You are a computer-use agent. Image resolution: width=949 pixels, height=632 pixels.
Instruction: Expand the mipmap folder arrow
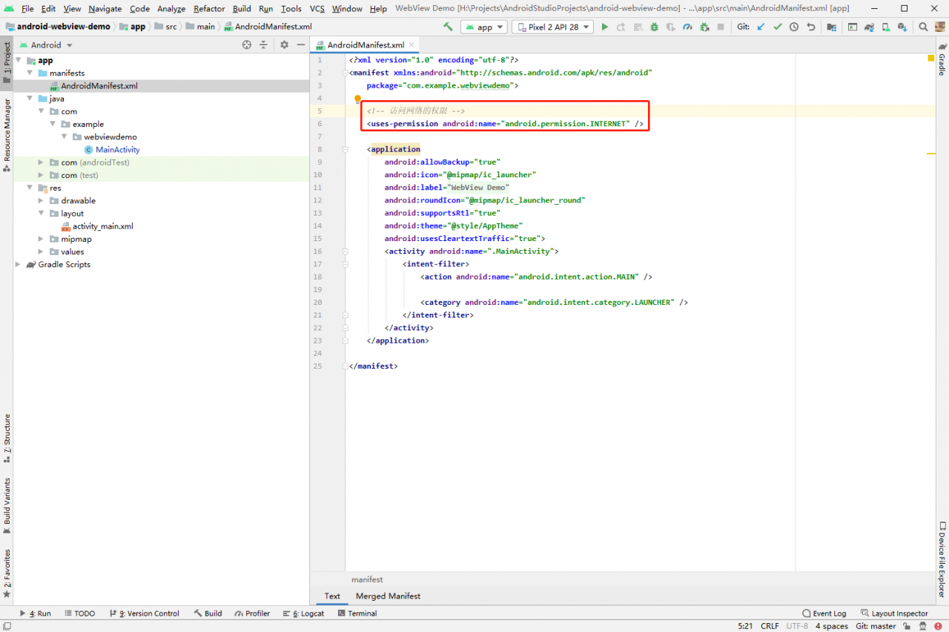42,239
